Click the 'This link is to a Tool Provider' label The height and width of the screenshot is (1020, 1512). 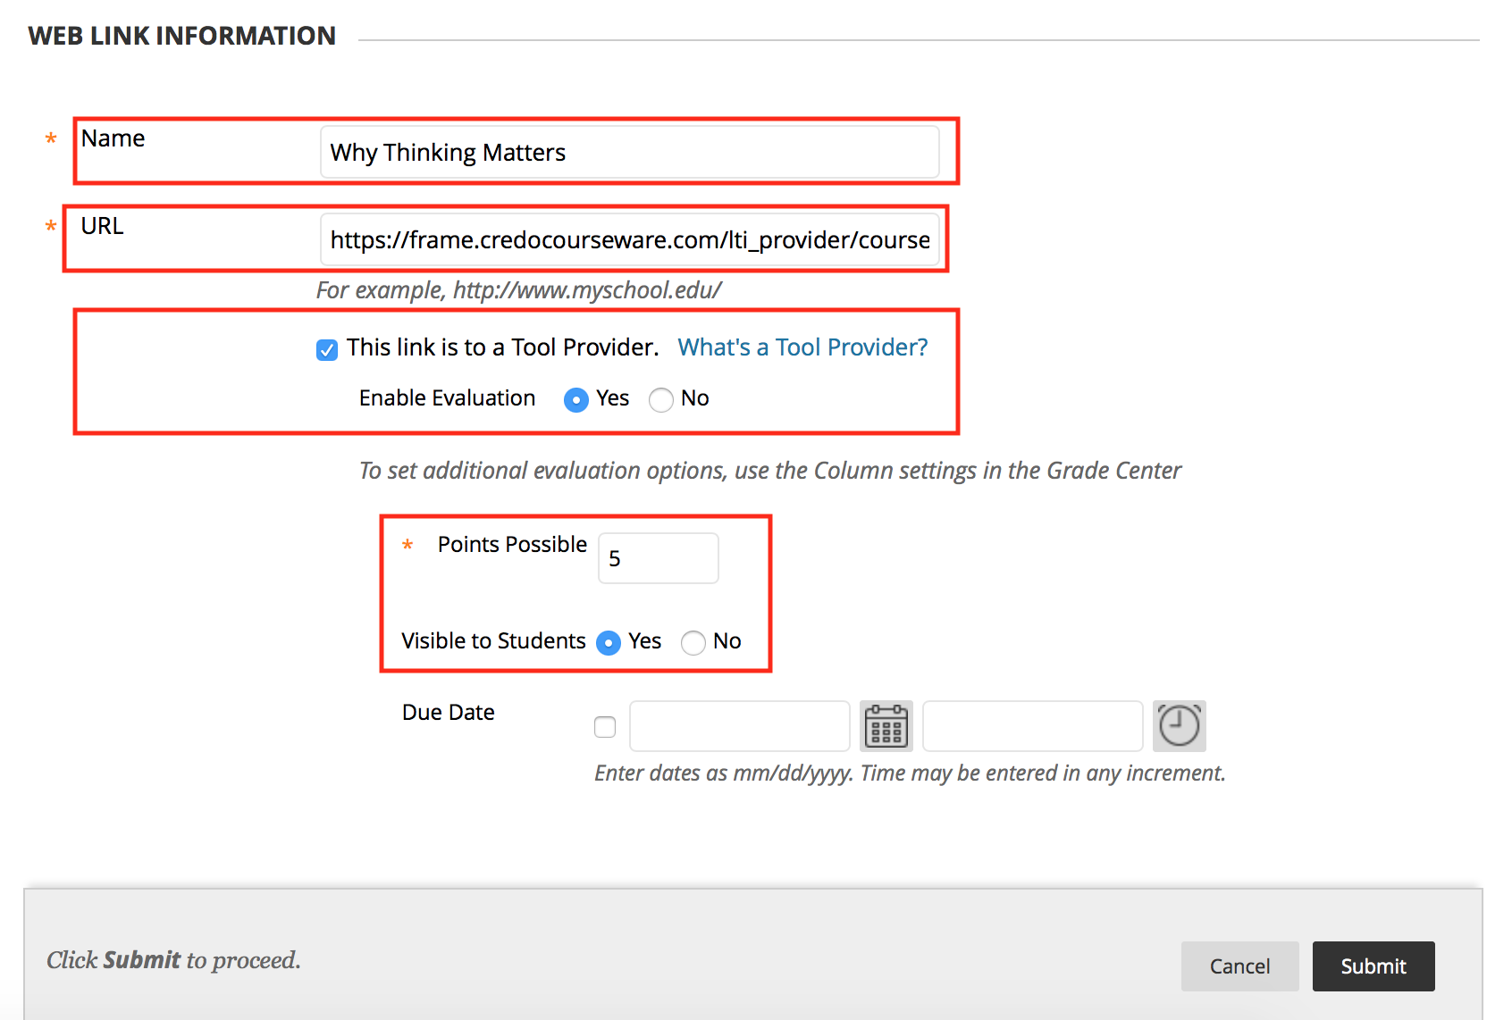502,347
